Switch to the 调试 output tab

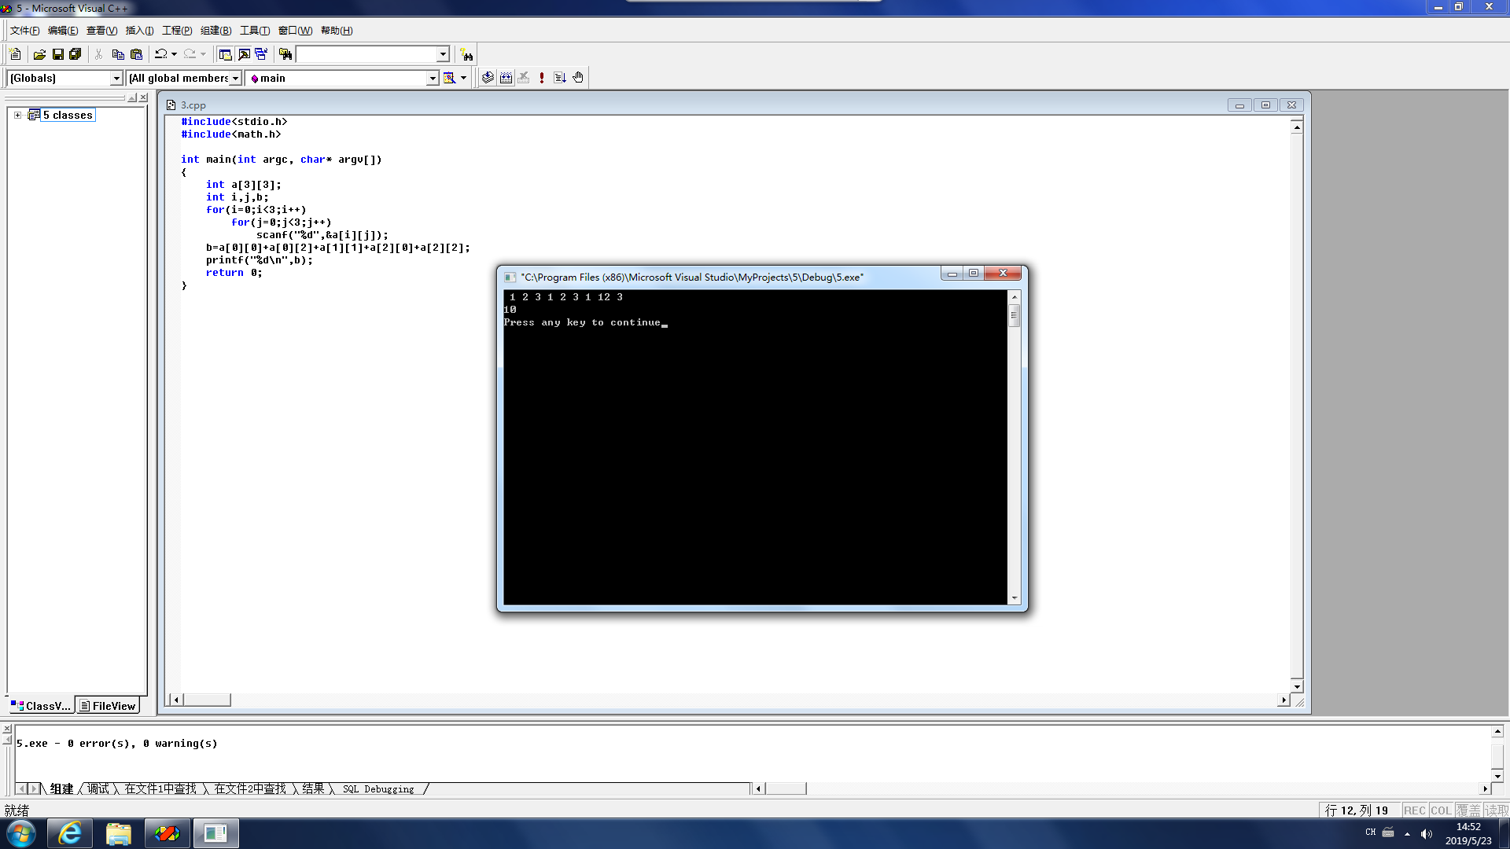tap(98, 788)
